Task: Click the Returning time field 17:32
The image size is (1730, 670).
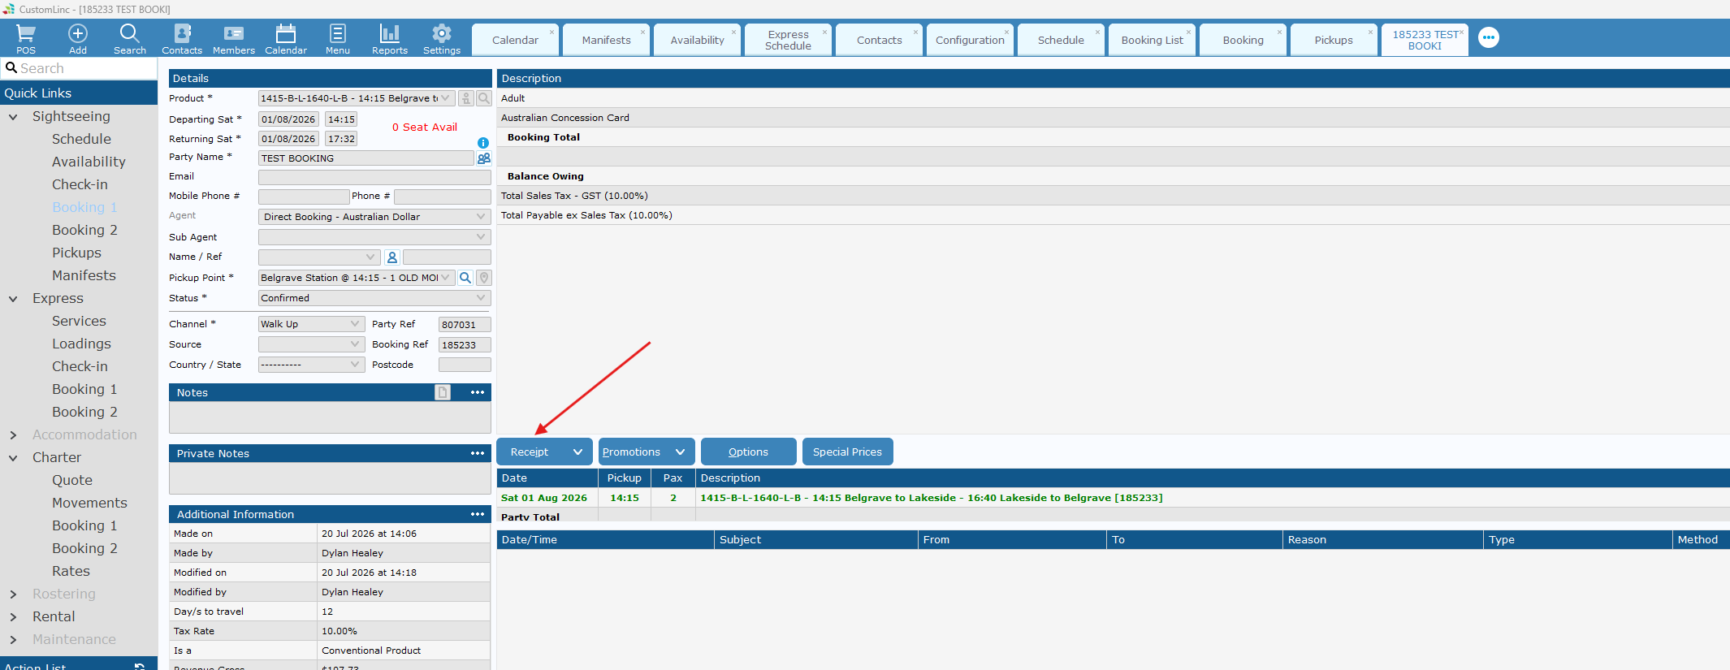Action: (x=341, y=139)
